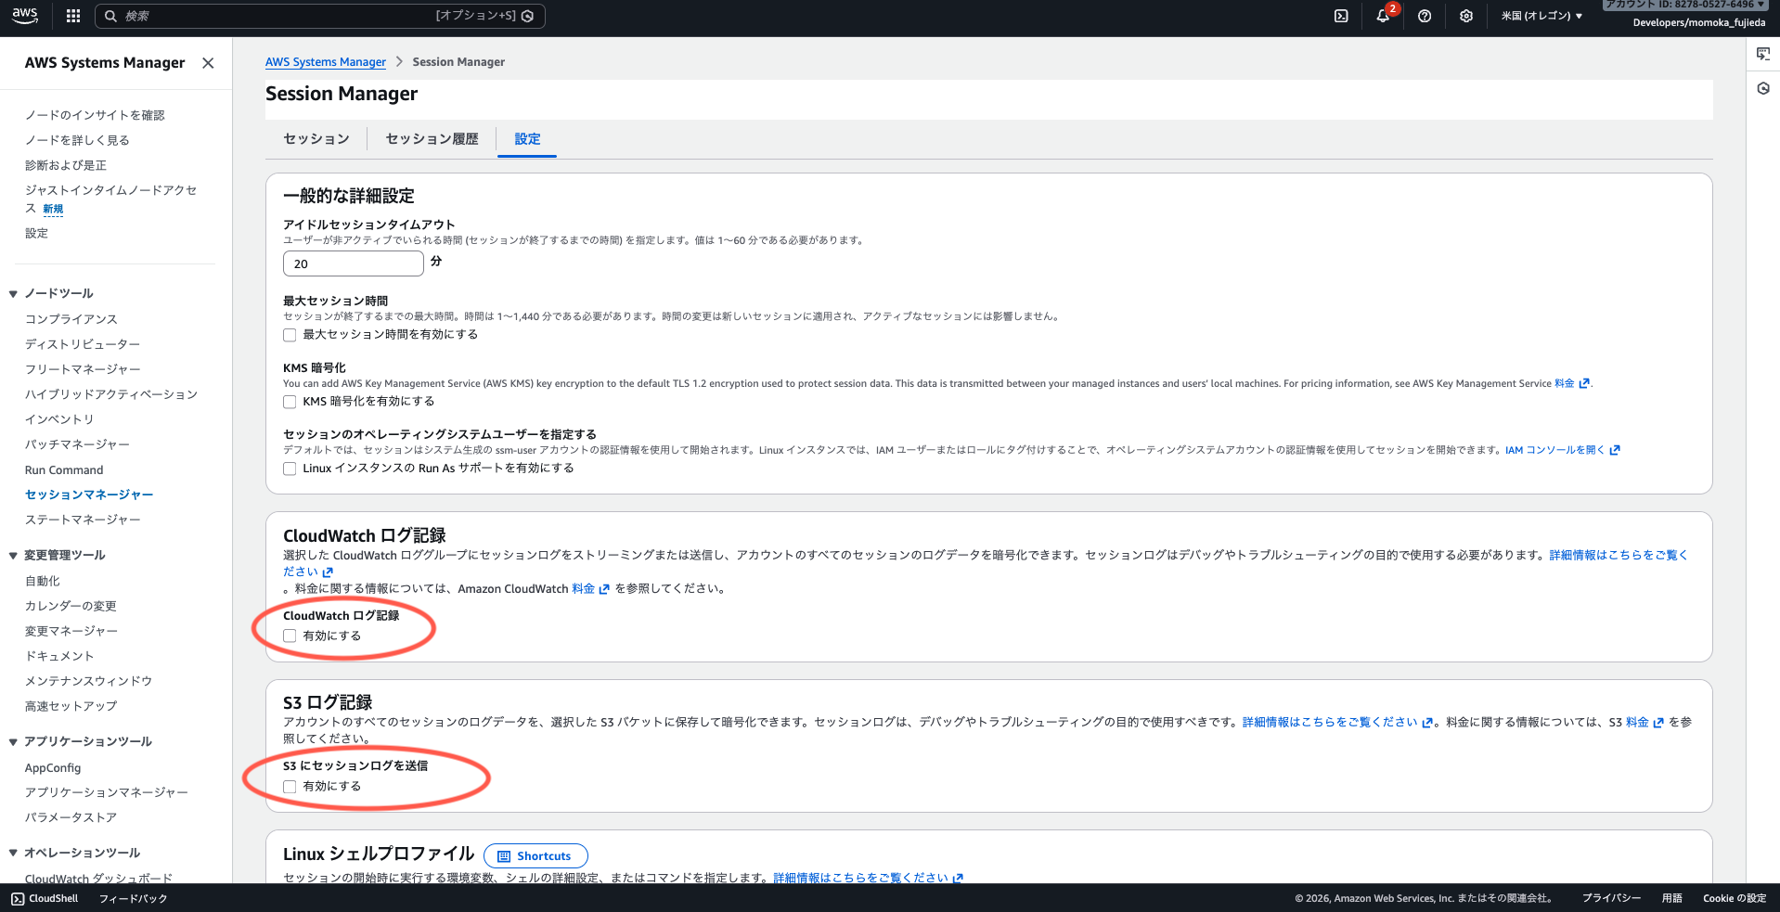Screen dimensions: 1780x912
Task: Click the AWS logo in the top-left corner
Action: click(x=25, y=16)
